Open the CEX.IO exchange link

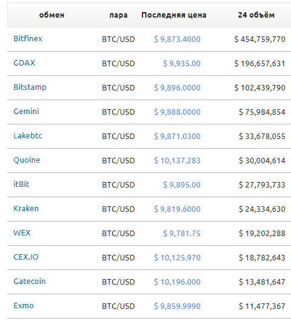[26, 257]
